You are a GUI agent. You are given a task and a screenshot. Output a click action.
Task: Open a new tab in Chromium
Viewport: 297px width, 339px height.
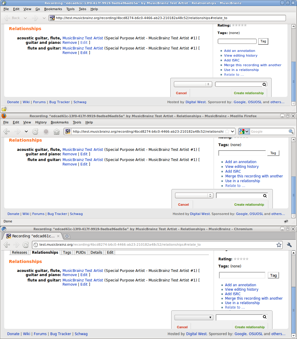tap(67, 236)
